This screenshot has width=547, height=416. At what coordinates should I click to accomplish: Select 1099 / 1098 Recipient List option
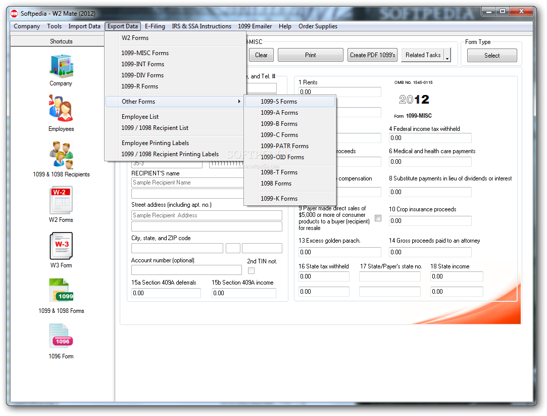click(x=175, y=128)
